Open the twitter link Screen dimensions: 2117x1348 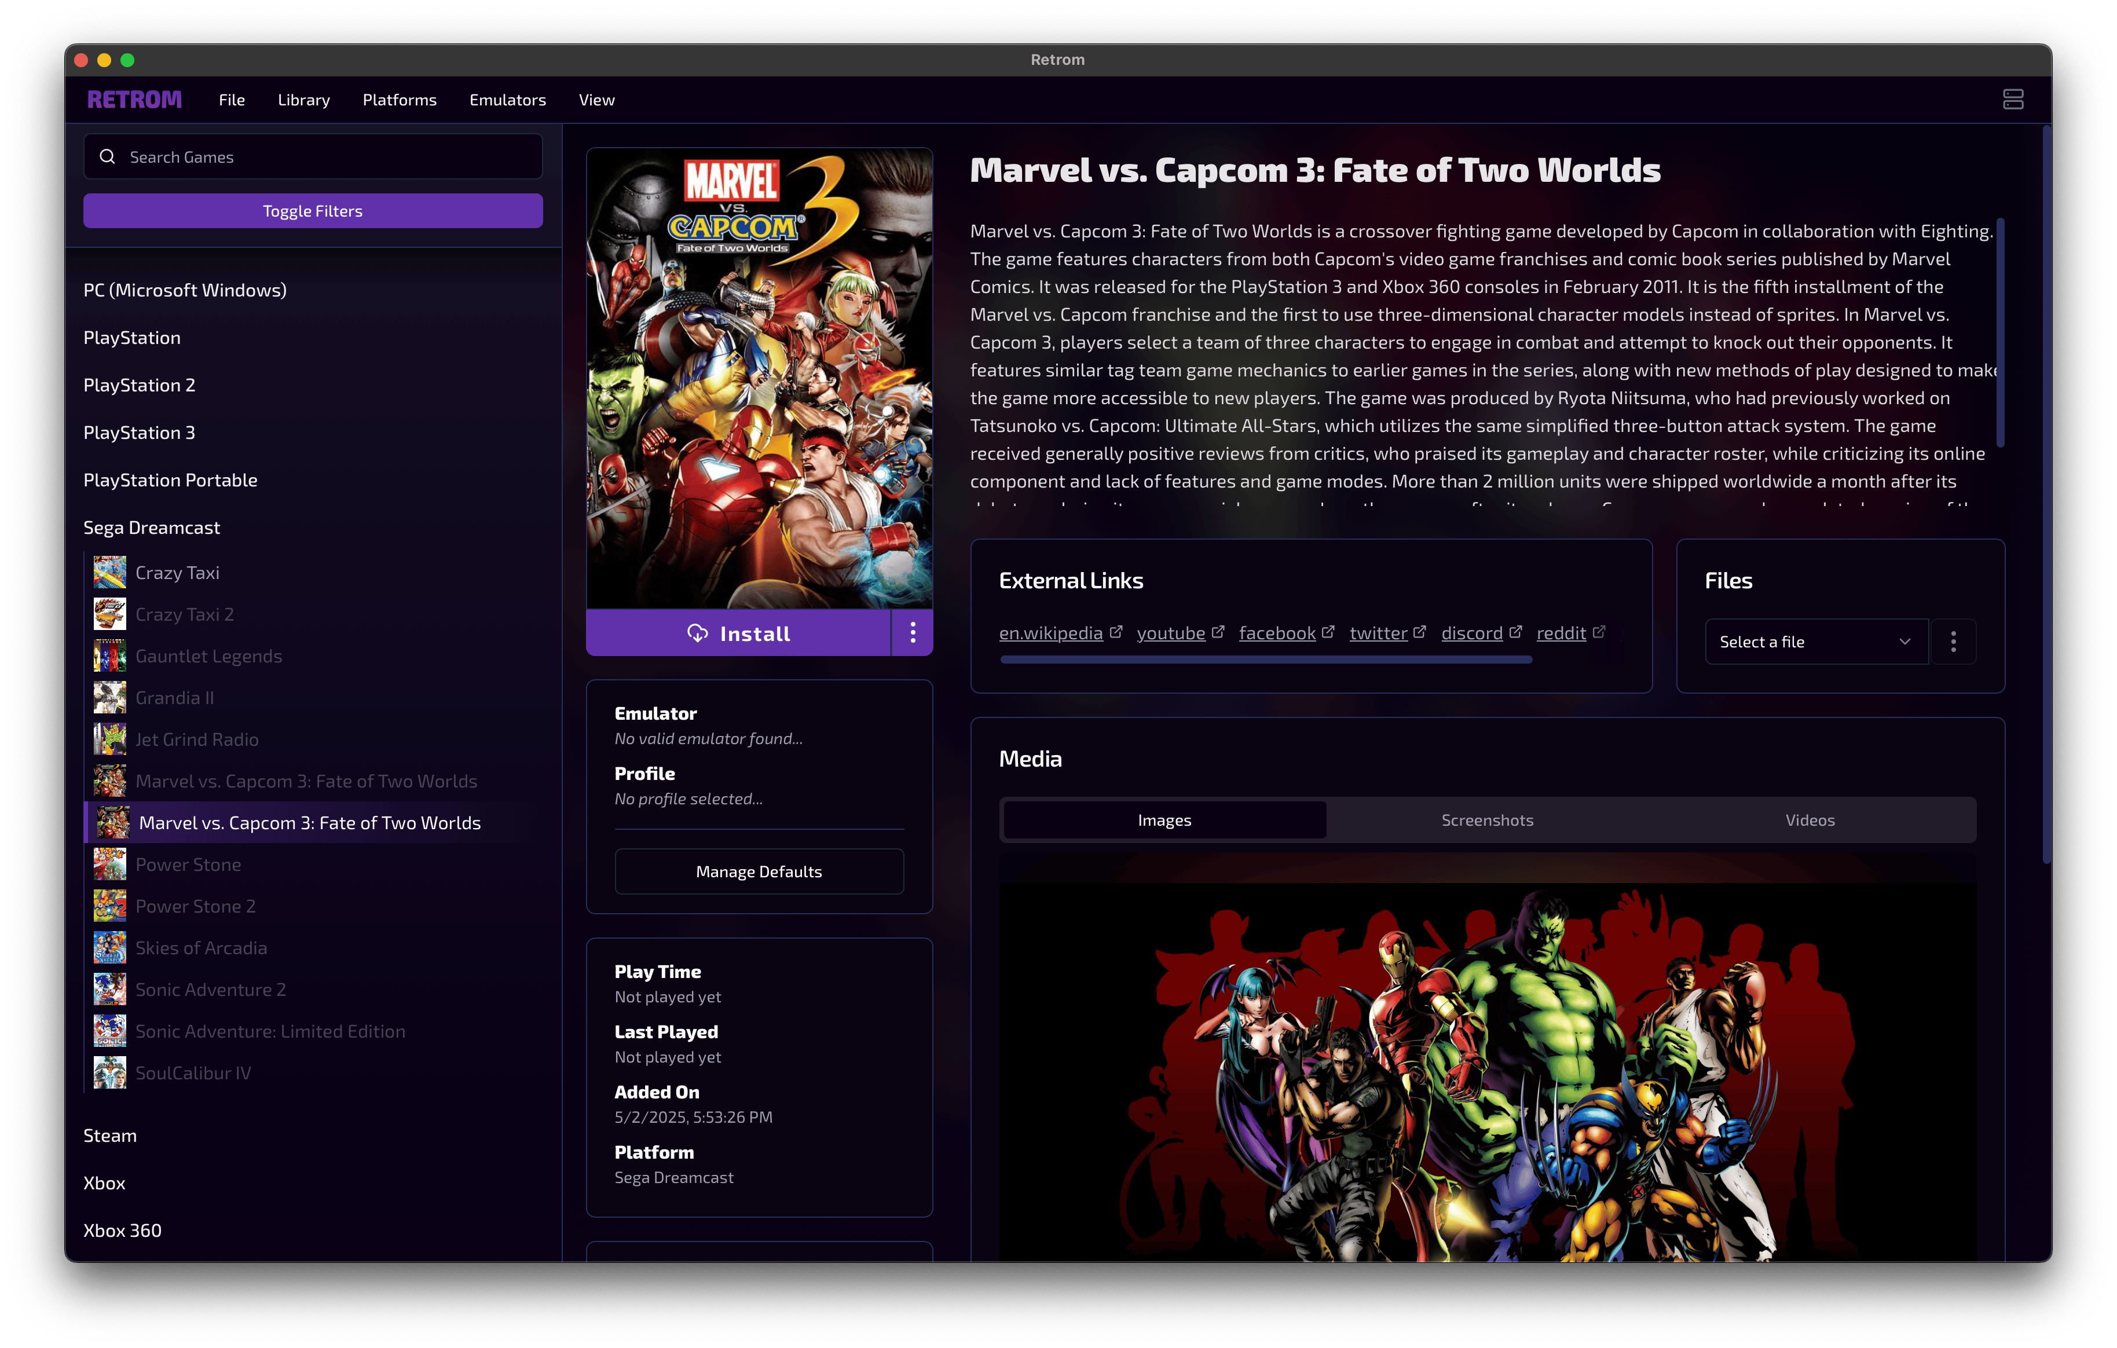(x=1379, y=633)
